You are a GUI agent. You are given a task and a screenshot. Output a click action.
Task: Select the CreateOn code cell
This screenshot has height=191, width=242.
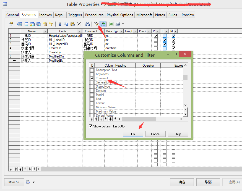[x=65, y=48]
